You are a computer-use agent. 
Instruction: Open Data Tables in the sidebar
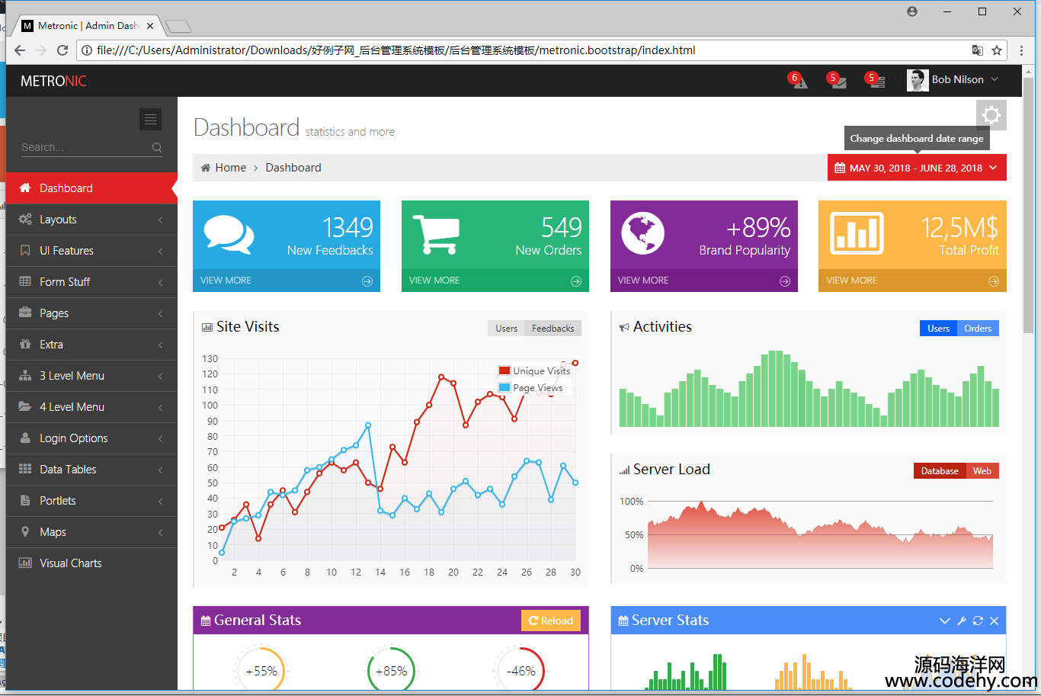tap(91, 470)
